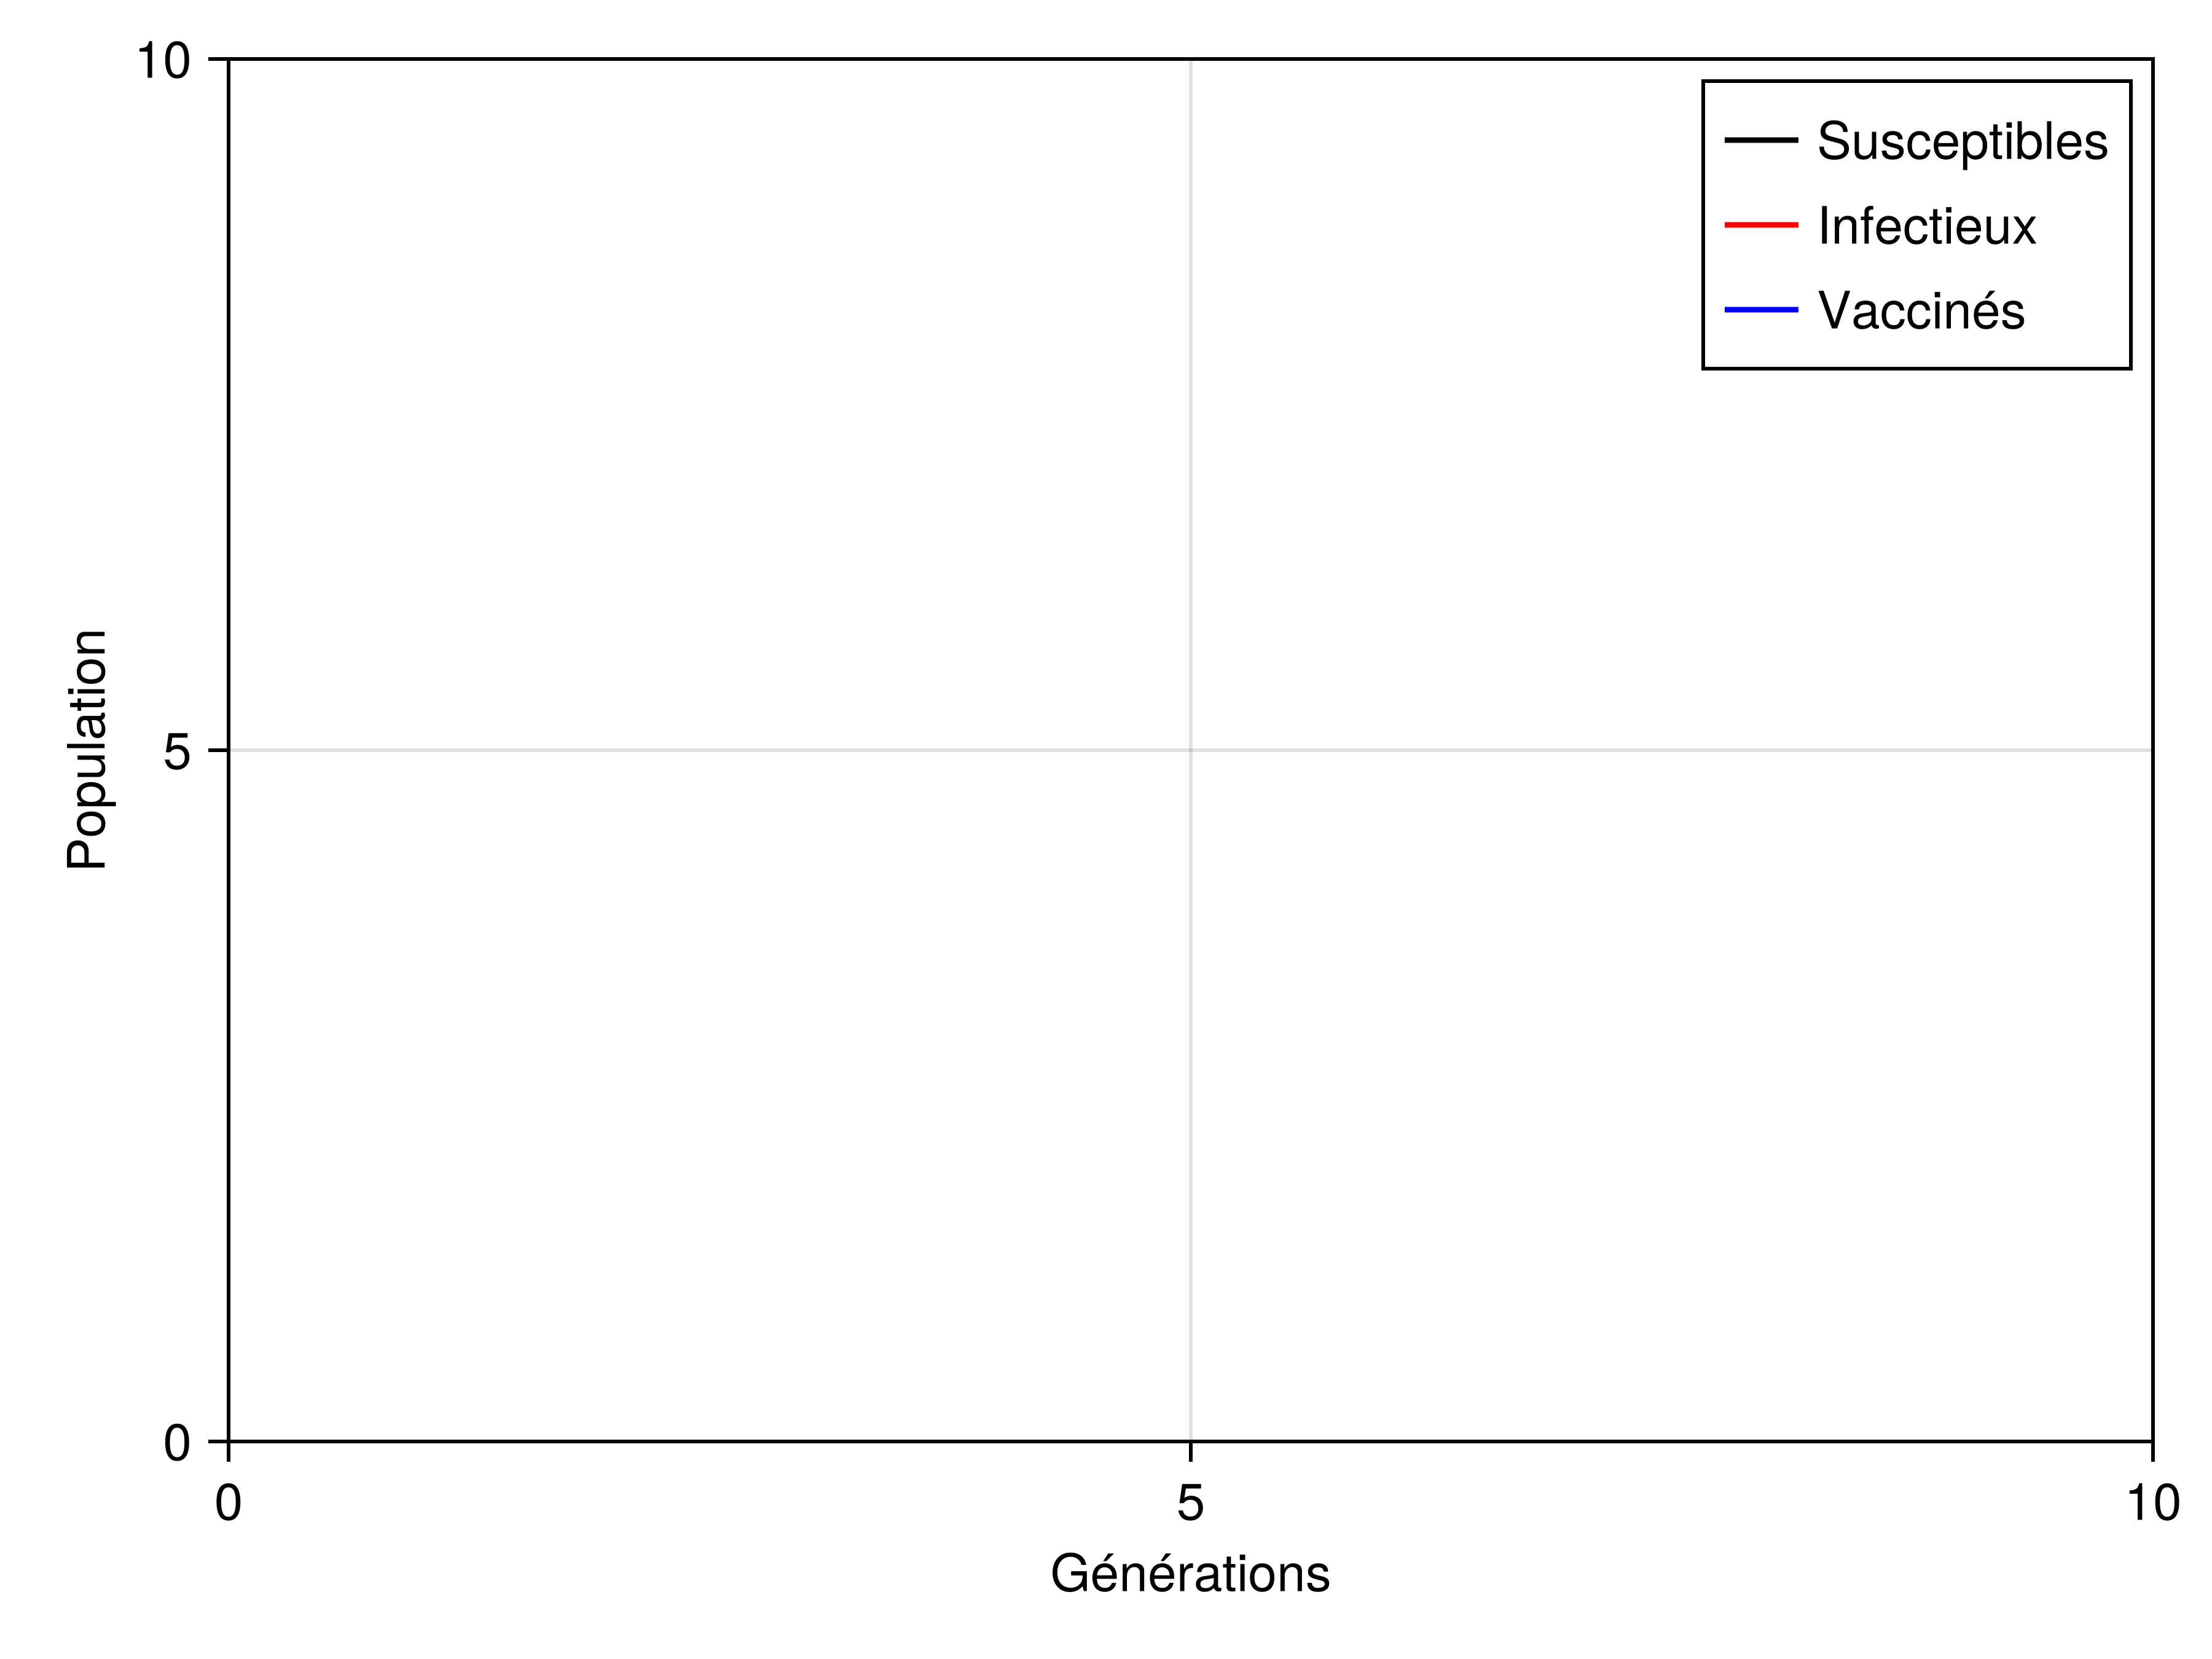Click y-axis tick label 10
Screen dimensions: 2212x1659
click(163, 62)
